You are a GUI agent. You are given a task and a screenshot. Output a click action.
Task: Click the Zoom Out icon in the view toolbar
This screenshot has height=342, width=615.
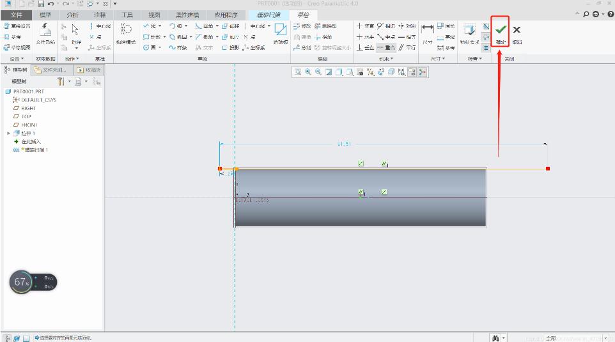(318, 72)
